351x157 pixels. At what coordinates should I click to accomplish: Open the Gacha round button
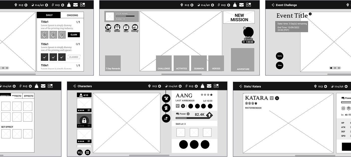[280, 56]
